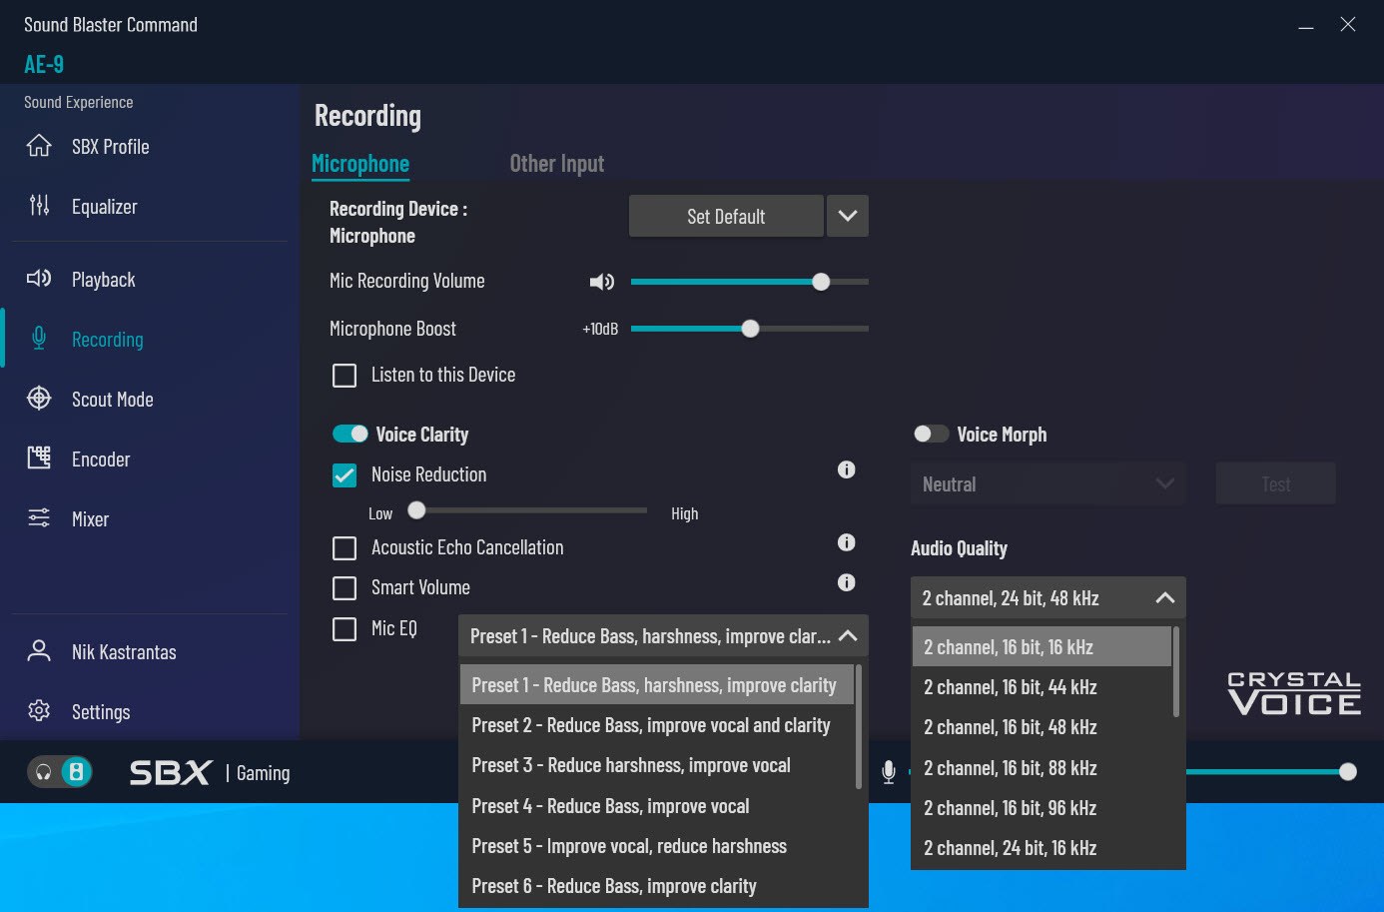Click the Playback speaker icon in sidebar
The image size is (1384, 912).
coord(39,279)
